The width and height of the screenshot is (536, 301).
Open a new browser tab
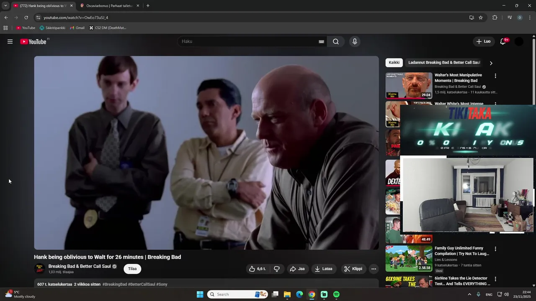pyautogui.click(x=148, y=6)
